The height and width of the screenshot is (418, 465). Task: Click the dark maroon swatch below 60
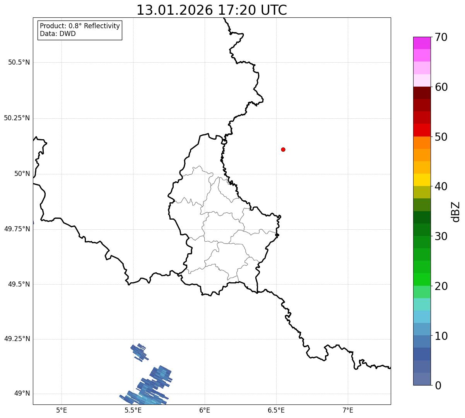tap(422, 93)
